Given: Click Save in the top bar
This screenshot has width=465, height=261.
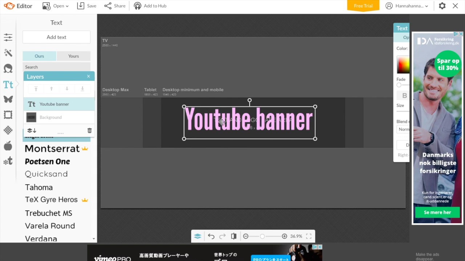Looking at the screenshot, I should point(87,6).
